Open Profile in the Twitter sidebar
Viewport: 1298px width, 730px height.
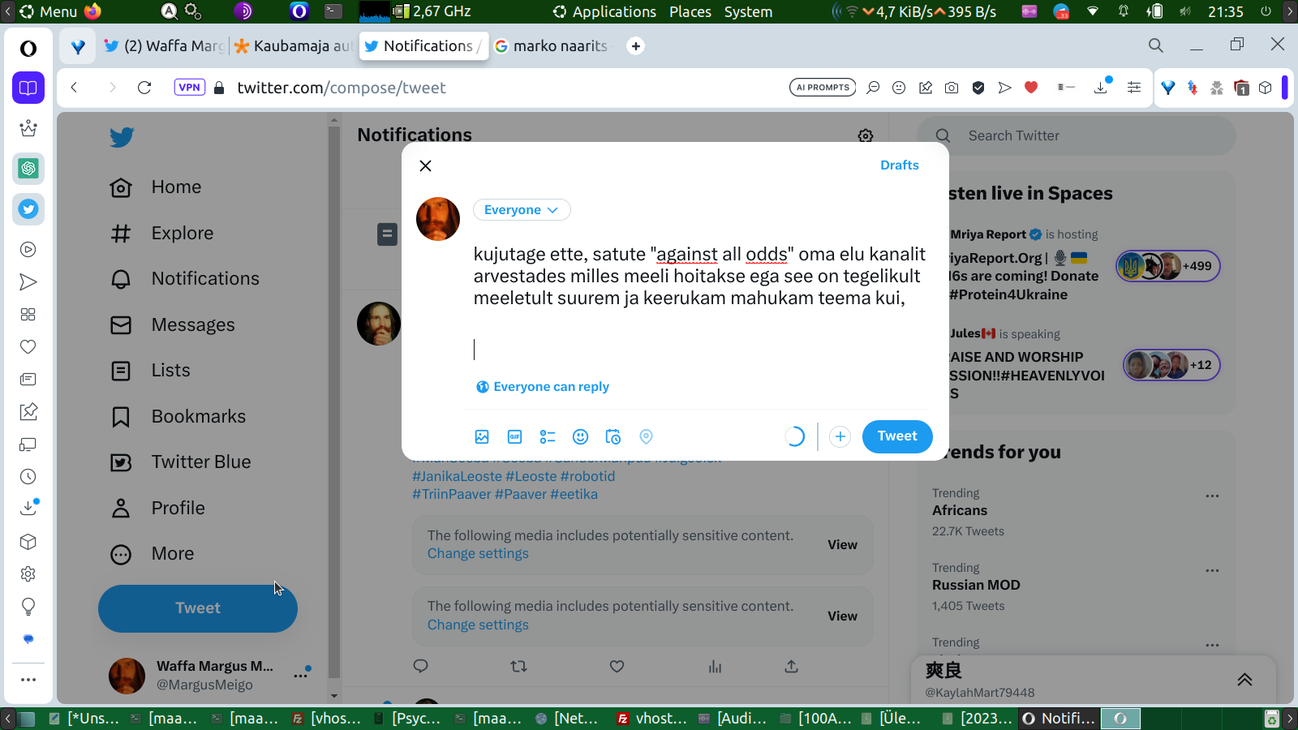(157, 509)
